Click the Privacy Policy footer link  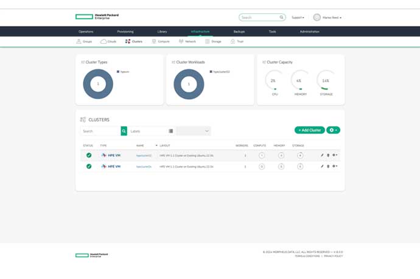333,256
